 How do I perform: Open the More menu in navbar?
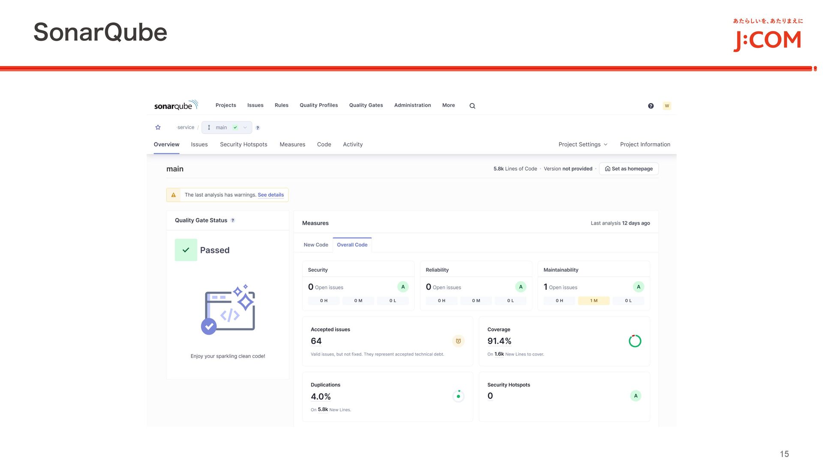point(448,105)
